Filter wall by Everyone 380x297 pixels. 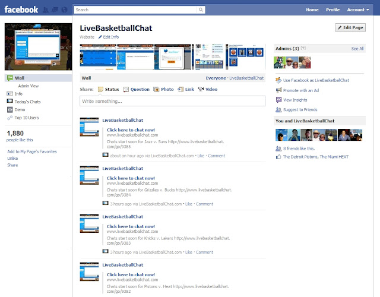(x=216, y=78)
